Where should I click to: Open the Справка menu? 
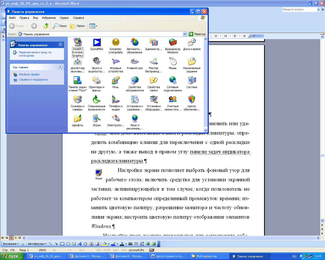(x=78, y=18)
